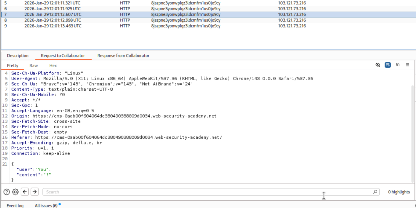Screen dimensions: 416x208
Task: Switch to the Raw view
Action: [34, 66]
